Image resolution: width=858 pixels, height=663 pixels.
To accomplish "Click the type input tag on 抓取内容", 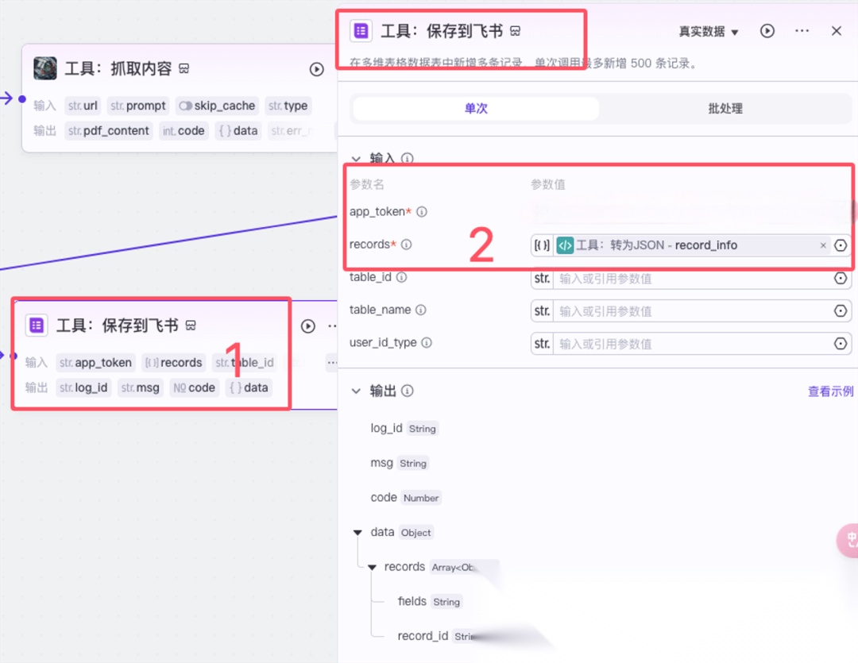I will pos(288,106).
